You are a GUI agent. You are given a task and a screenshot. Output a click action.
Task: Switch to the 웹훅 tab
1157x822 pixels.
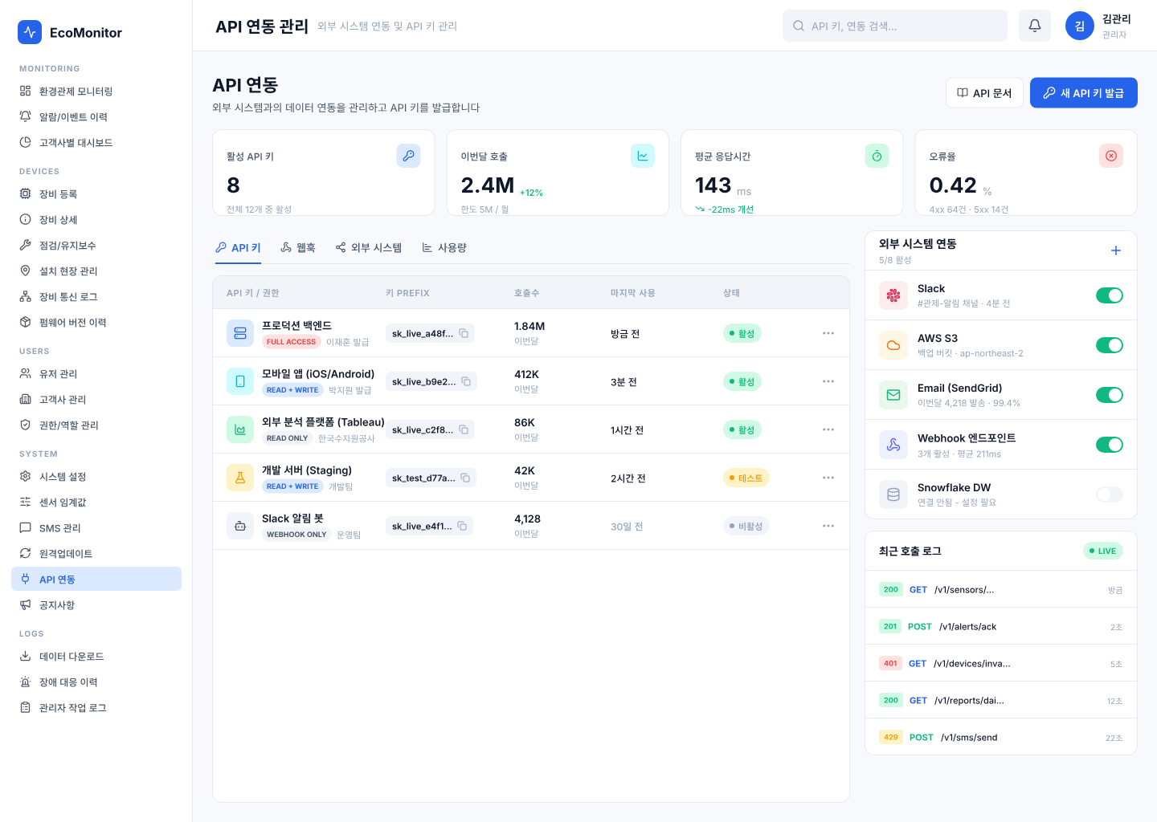pos(297,248)
